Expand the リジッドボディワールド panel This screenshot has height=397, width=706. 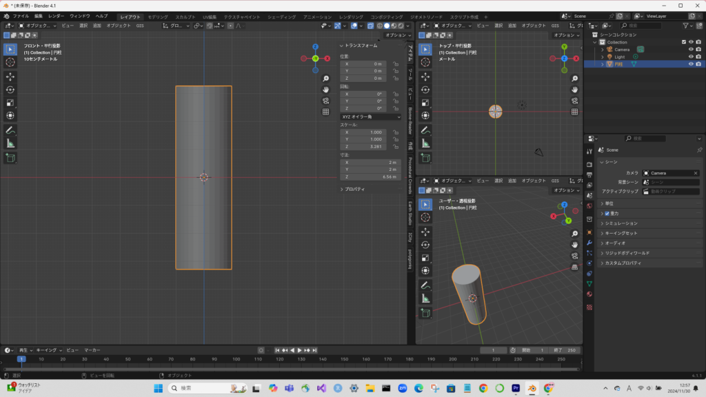(627, 253)
